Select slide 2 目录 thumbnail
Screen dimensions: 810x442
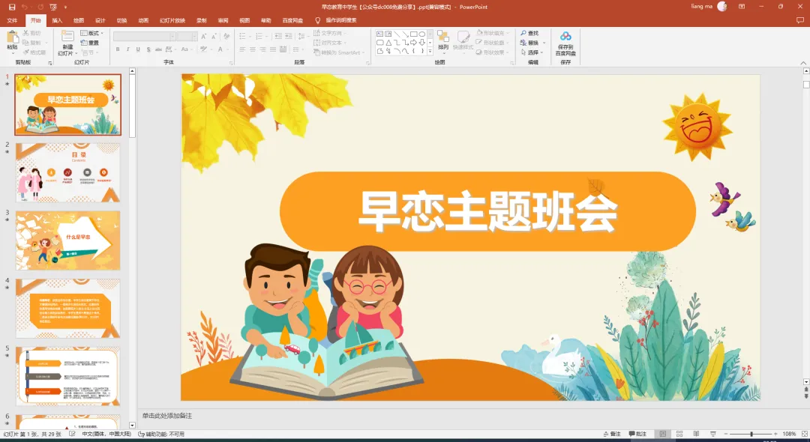(67, 173)
